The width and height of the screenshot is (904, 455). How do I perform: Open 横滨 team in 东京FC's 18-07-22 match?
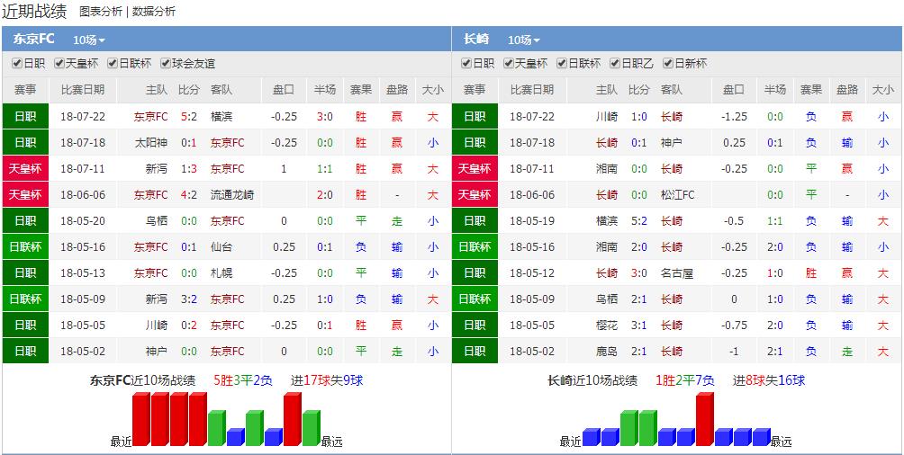[x=221, y=116]
